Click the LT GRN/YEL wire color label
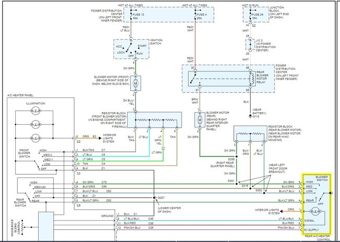 [158, 140]
